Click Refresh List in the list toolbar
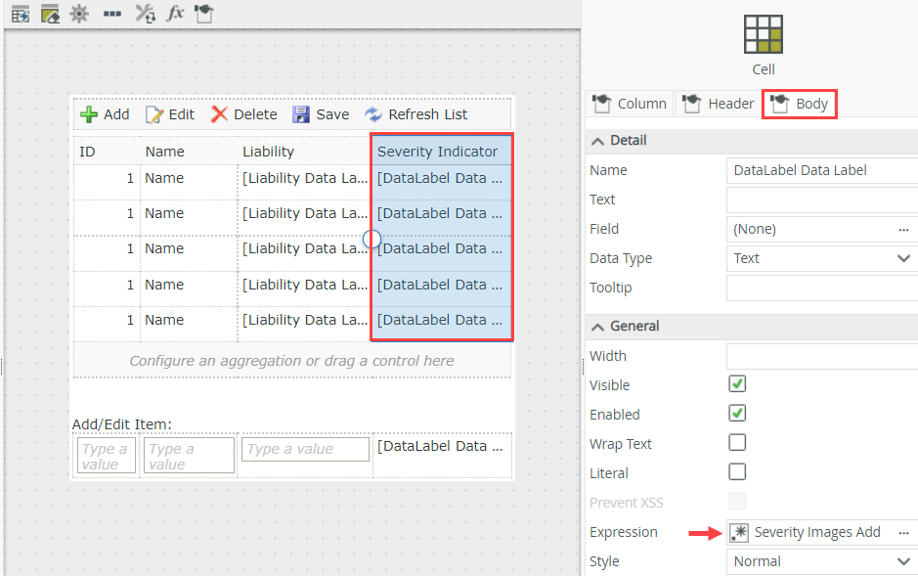The height and width of the screenshot is (576, 918). (415, 114)
